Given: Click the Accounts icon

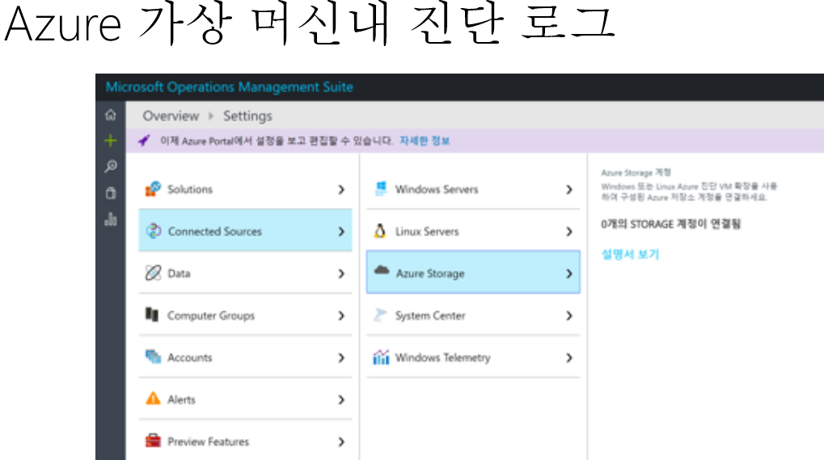Looking at the screenshot, I should click(x=153, y=357).
